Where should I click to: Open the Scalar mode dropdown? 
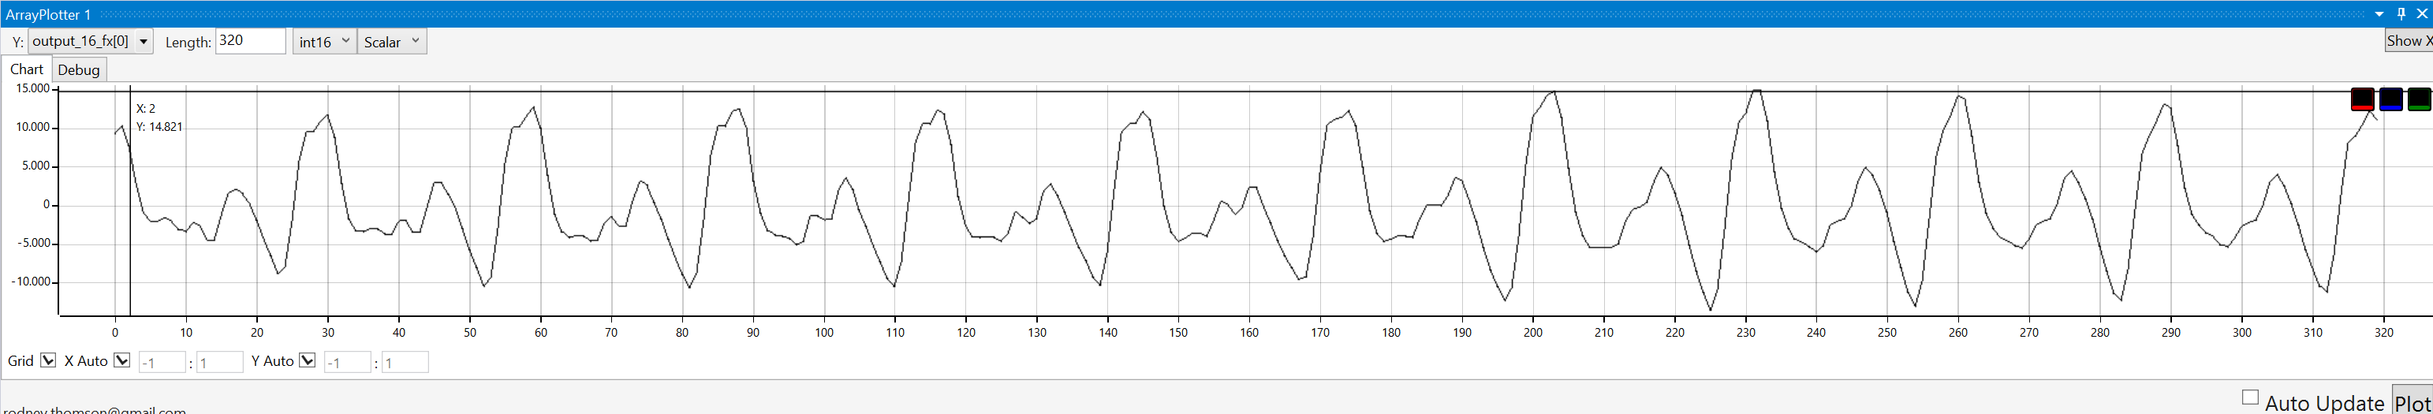pyautogui.click(x=392, y=42)
